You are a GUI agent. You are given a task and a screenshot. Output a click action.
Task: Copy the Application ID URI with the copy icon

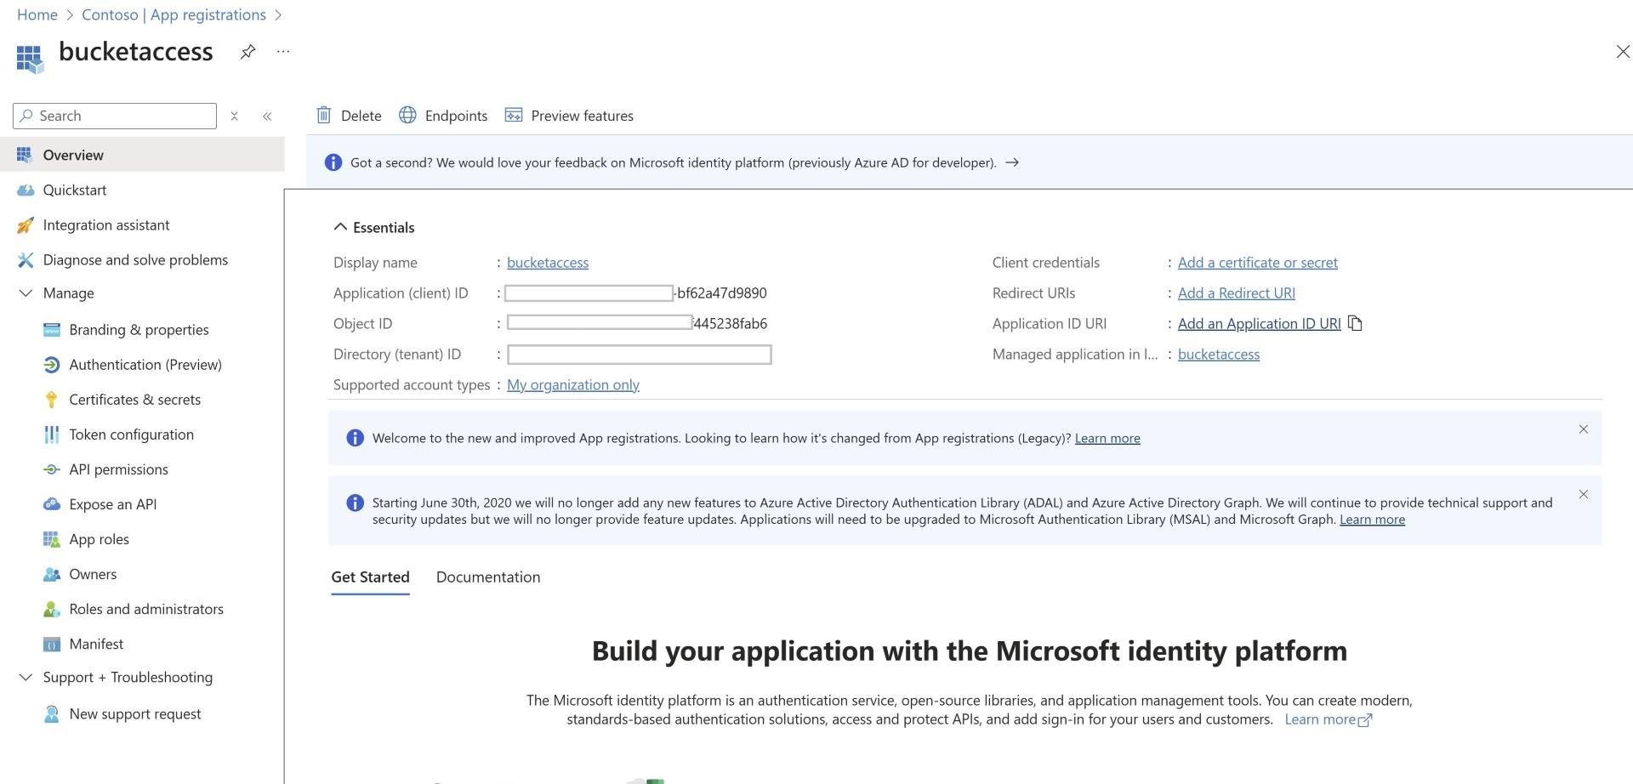pyautogui.click(x=1355, y=323)
